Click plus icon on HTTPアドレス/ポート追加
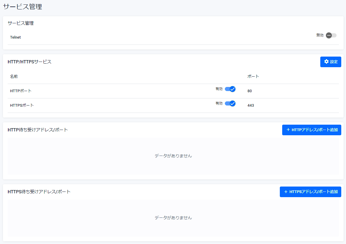The image size is (346, 244). coord(288,130)
